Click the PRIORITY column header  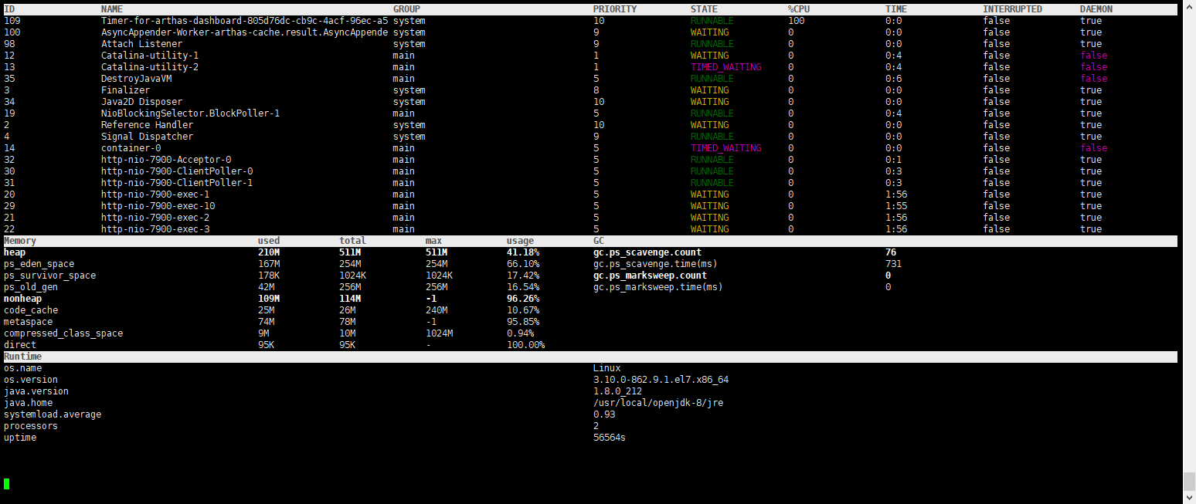(x=614, y=9)
